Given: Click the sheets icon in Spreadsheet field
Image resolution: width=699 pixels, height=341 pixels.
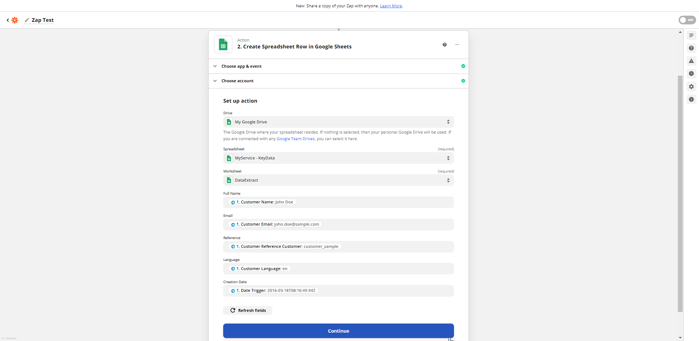Looking at the screenshot, I should click(229, 158).
